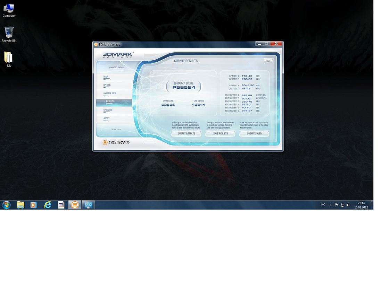Viewport: 389px width, 291px height.
Task: Click the CPU score 42544
Action: click(x=199, y=105)
